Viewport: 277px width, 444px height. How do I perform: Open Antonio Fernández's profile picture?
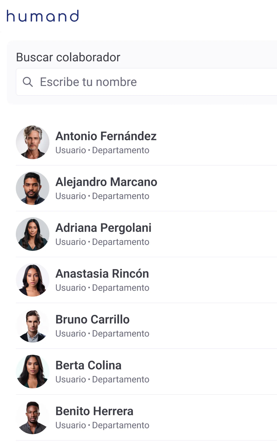pos(33,142)
